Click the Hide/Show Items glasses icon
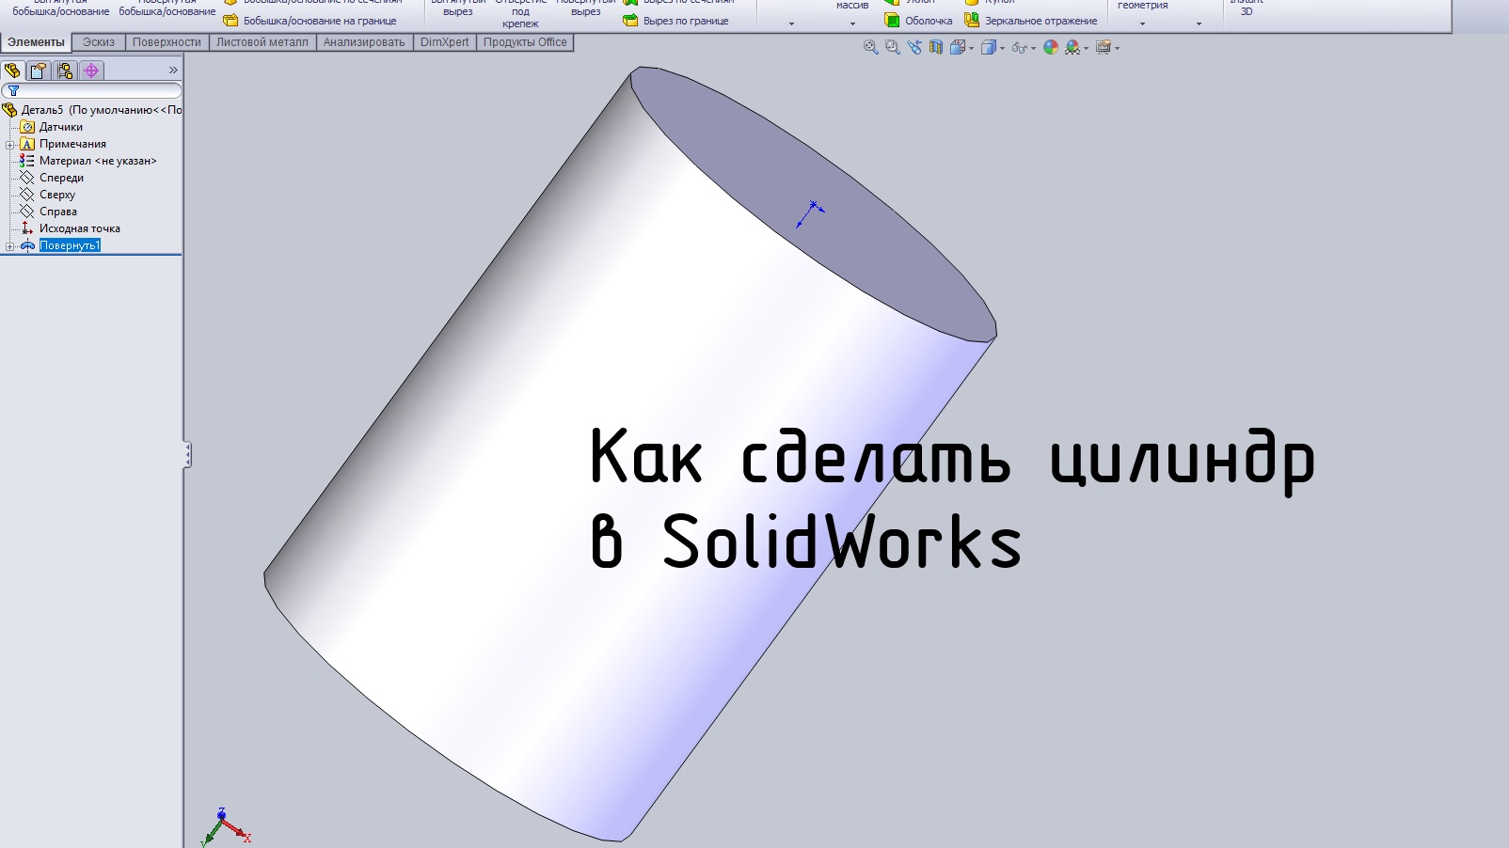This screenshot has height=848, width=1509. click(x=1019, y=47)
